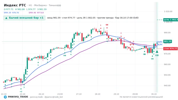This screenshot has height=100, width=178.
Task: Click the Telegram icon beside PANOVQ_TRADE
Action: pyautogui.click(x=5, y=97)
